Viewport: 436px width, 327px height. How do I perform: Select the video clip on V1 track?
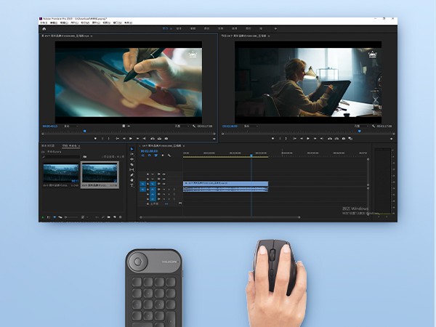(x=225, y=184)
